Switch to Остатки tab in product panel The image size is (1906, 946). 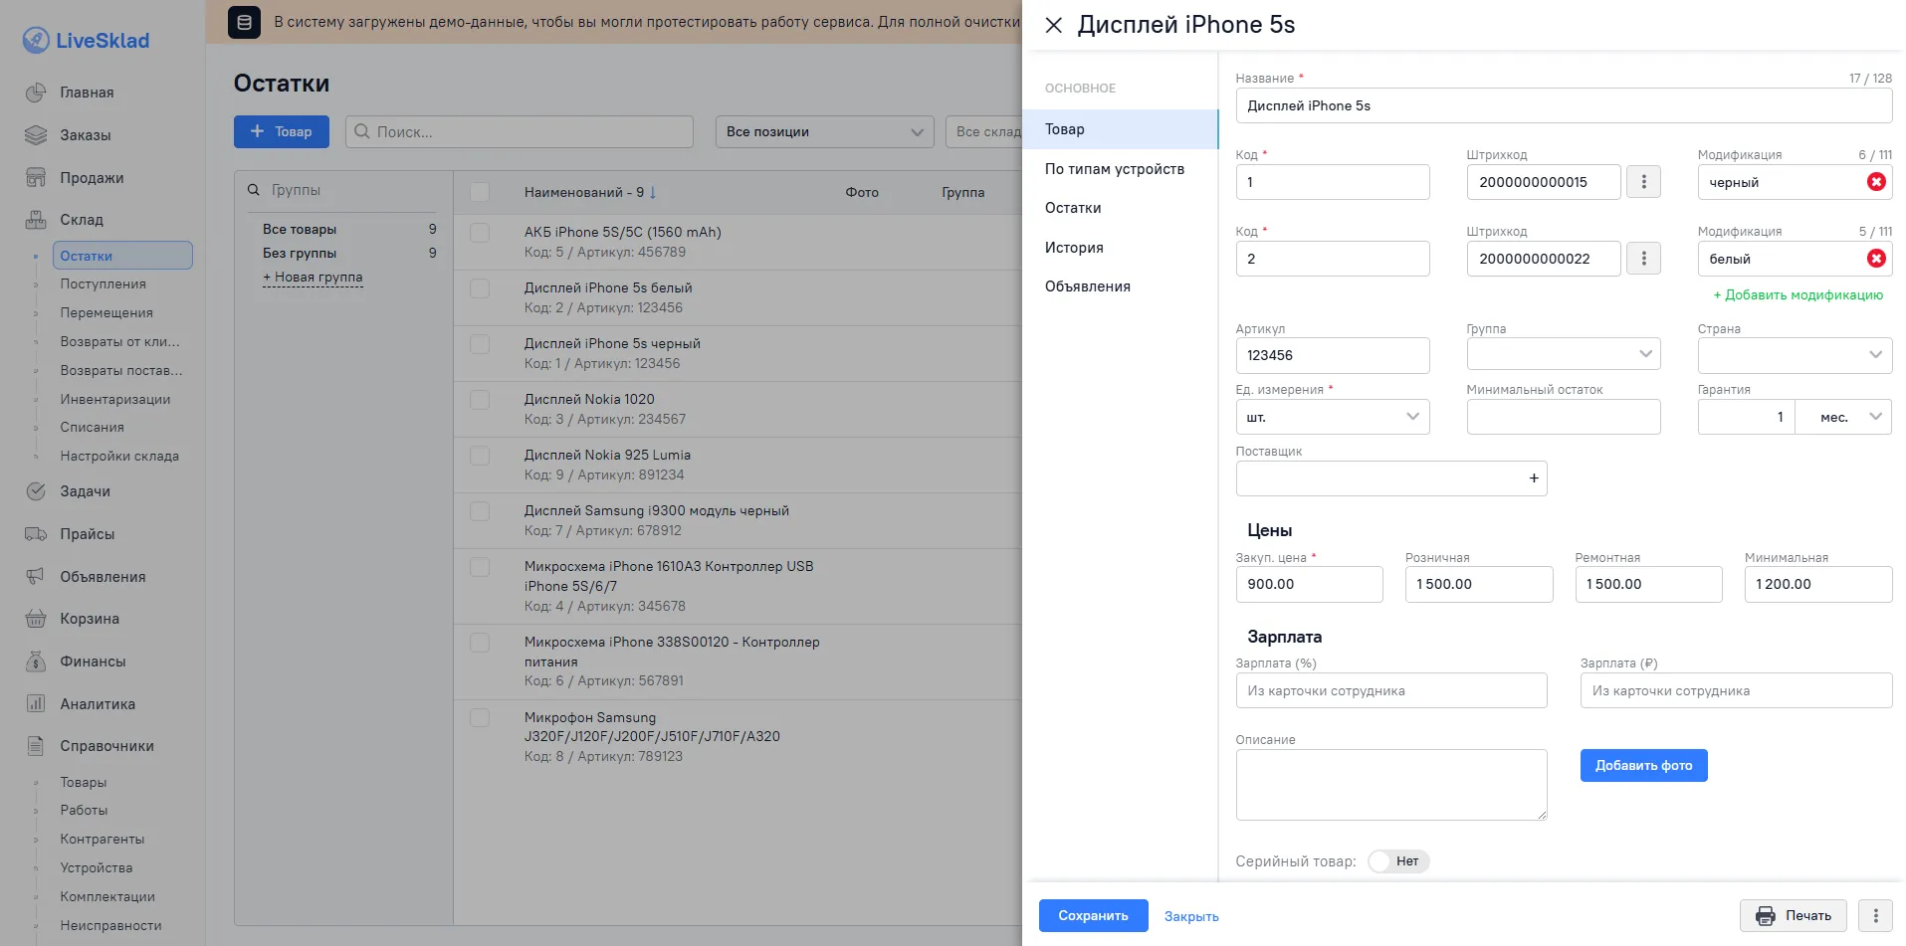point(1073,208)
